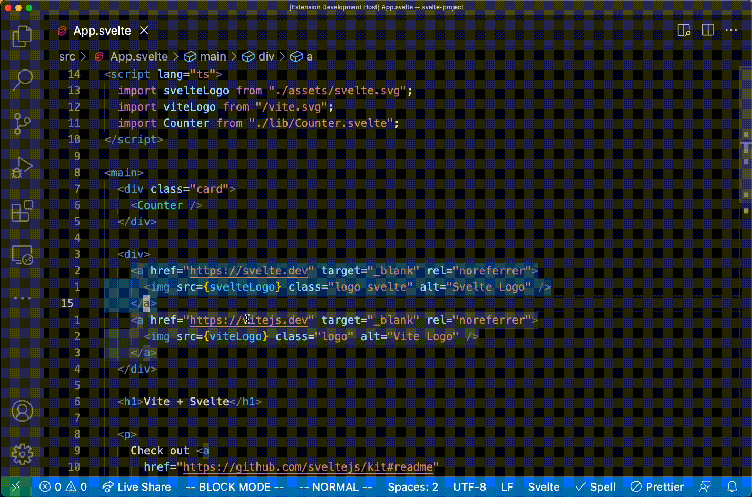Click the opening main tag
This screenshot has width=752, height=497.
pos(124,173)
